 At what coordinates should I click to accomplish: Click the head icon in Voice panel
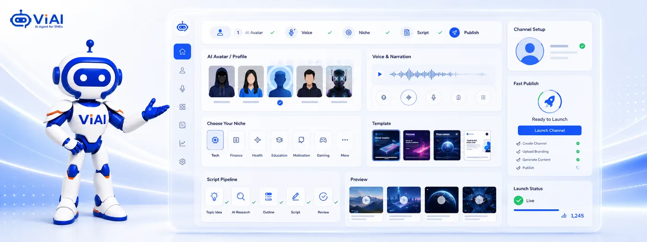(384, 97)
